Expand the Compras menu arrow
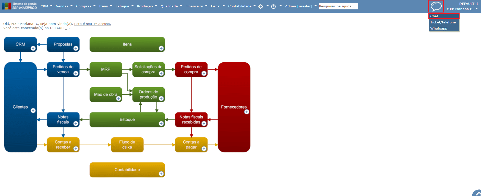Viewport: 481px width, 196px height. click(x=94, y=6)
